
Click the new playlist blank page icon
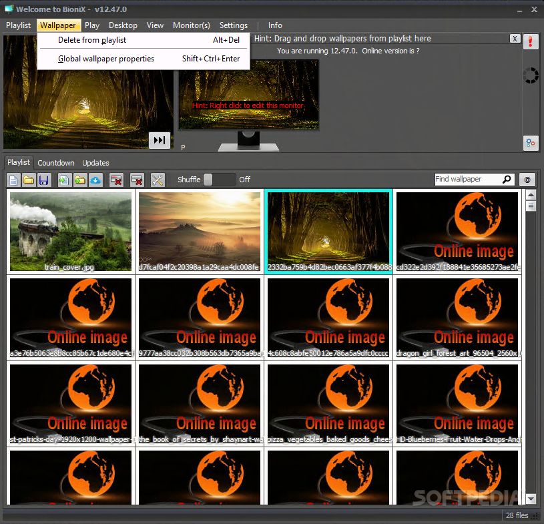click(13, 180)
